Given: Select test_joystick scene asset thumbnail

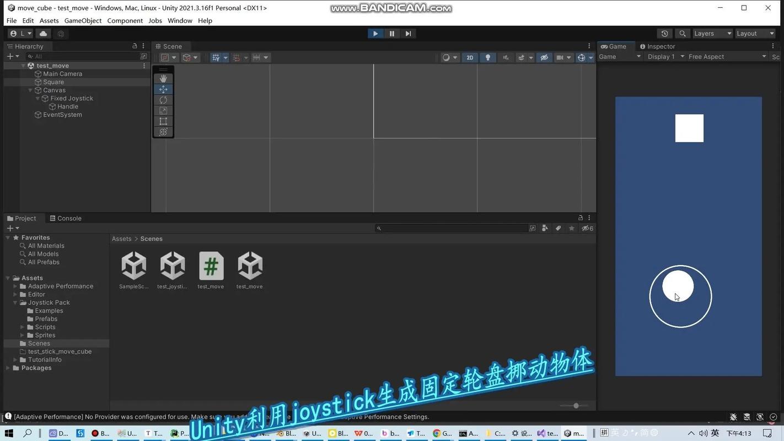Looking at the screenshot, I should [x=173, y=266].
